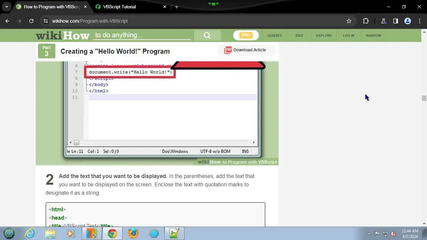The image size is (427, 240).
Task: Open the EXPLORE menu
Action: click(x=324, y=35)
